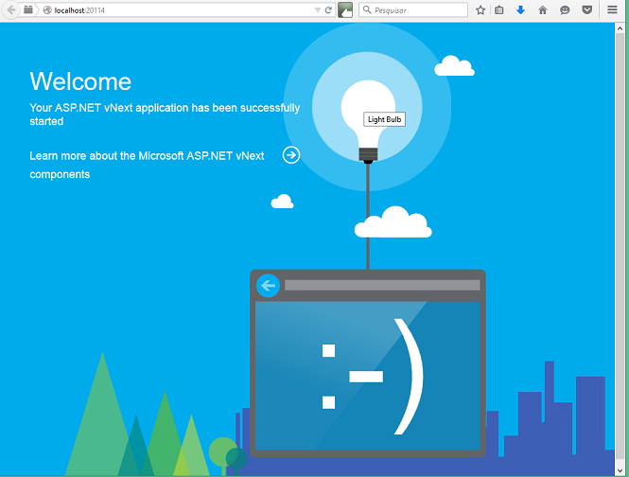
Task: Open the URL history dropdown arrow
Action: coord(318,10)
